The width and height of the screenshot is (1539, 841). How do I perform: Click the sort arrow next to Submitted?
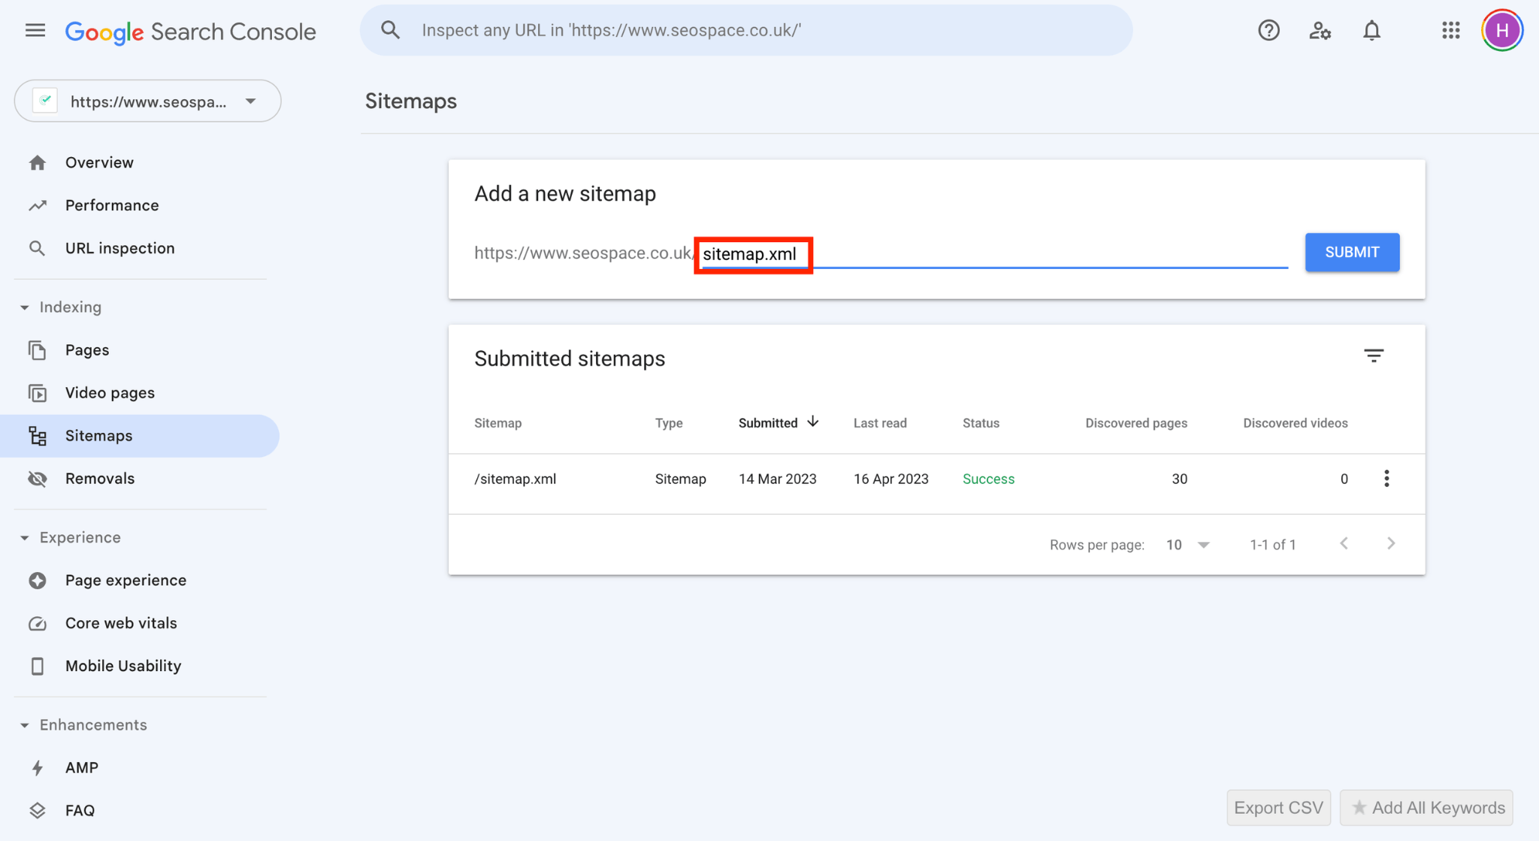pos(813,422)
